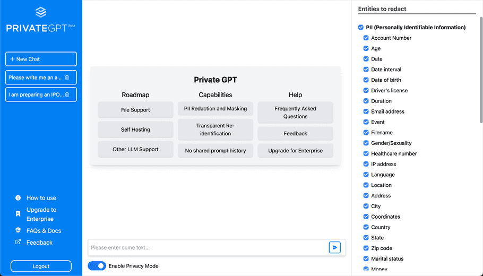Click the Logout button
This screenshot has width=483, height=276.
click(x=41, y=266)
